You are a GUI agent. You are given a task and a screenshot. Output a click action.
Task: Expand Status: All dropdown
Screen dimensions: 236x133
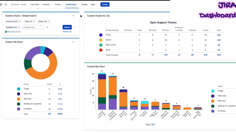coord(44,22)
